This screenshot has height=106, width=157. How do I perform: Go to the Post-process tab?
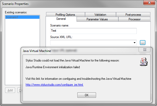(133, 15)
